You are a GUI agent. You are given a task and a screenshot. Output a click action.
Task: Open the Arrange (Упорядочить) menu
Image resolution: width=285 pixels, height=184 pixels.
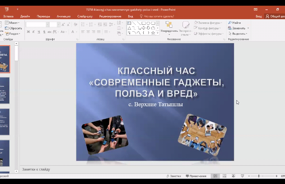(x=169, y=27)
